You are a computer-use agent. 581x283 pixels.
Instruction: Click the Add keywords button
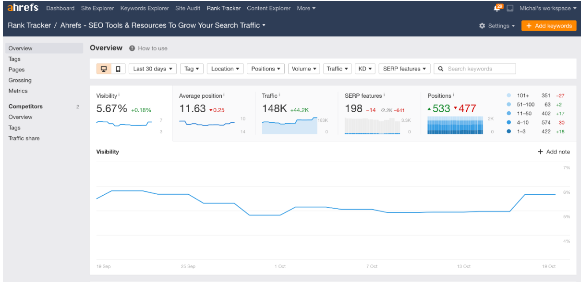click(548, 26)
